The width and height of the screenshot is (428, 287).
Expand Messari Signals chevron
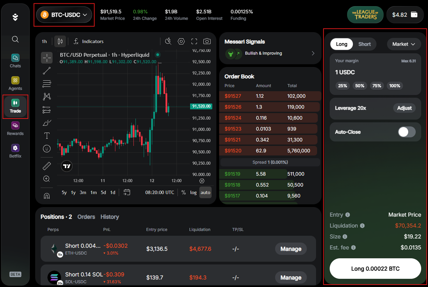[313, 53]
